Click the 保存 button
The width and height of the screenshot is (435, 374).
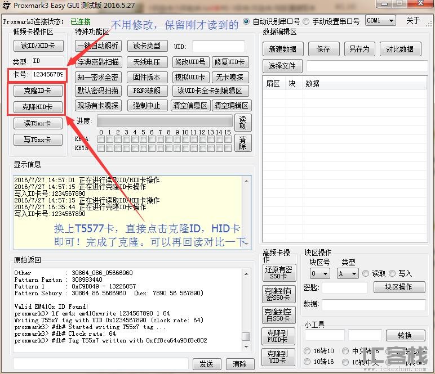[x=324, y=49]
